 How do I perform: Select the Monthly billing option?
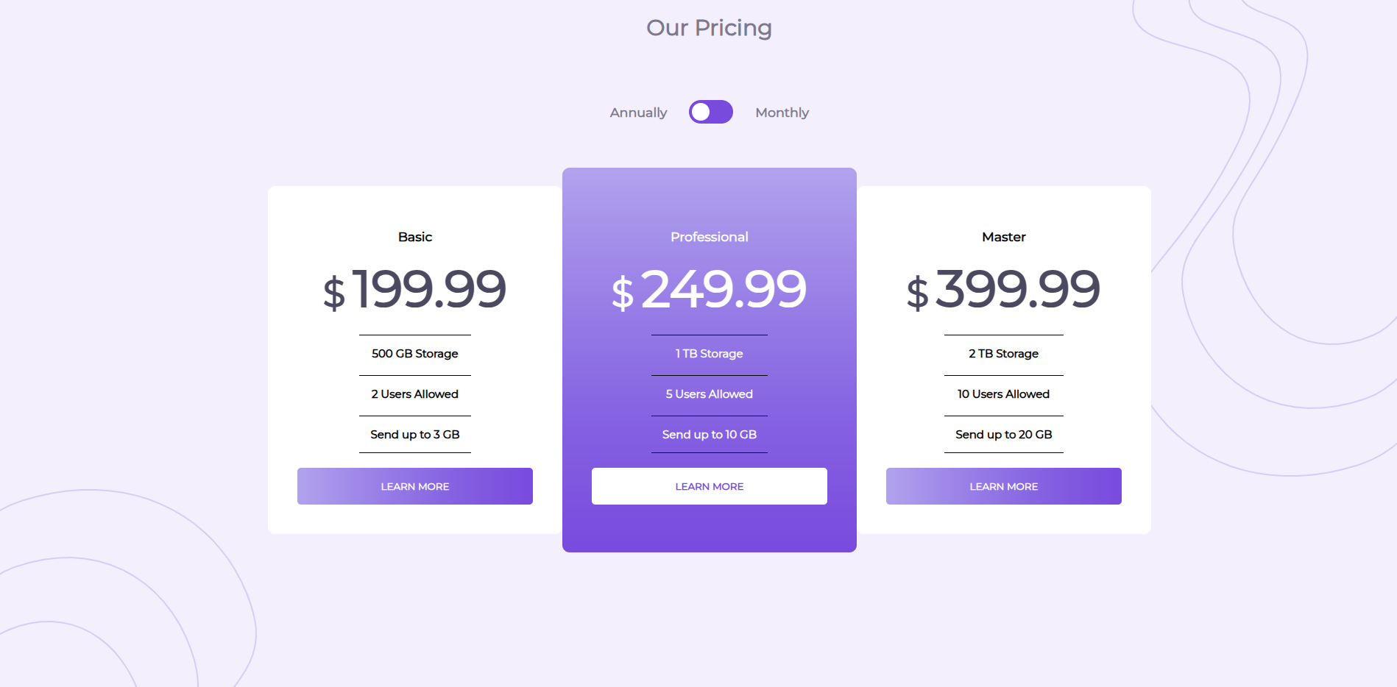[x=782, y=112]
